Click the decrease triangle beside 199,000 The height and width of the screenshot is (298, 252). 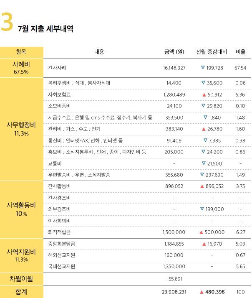pyautogui.click(x=202, y=209)
